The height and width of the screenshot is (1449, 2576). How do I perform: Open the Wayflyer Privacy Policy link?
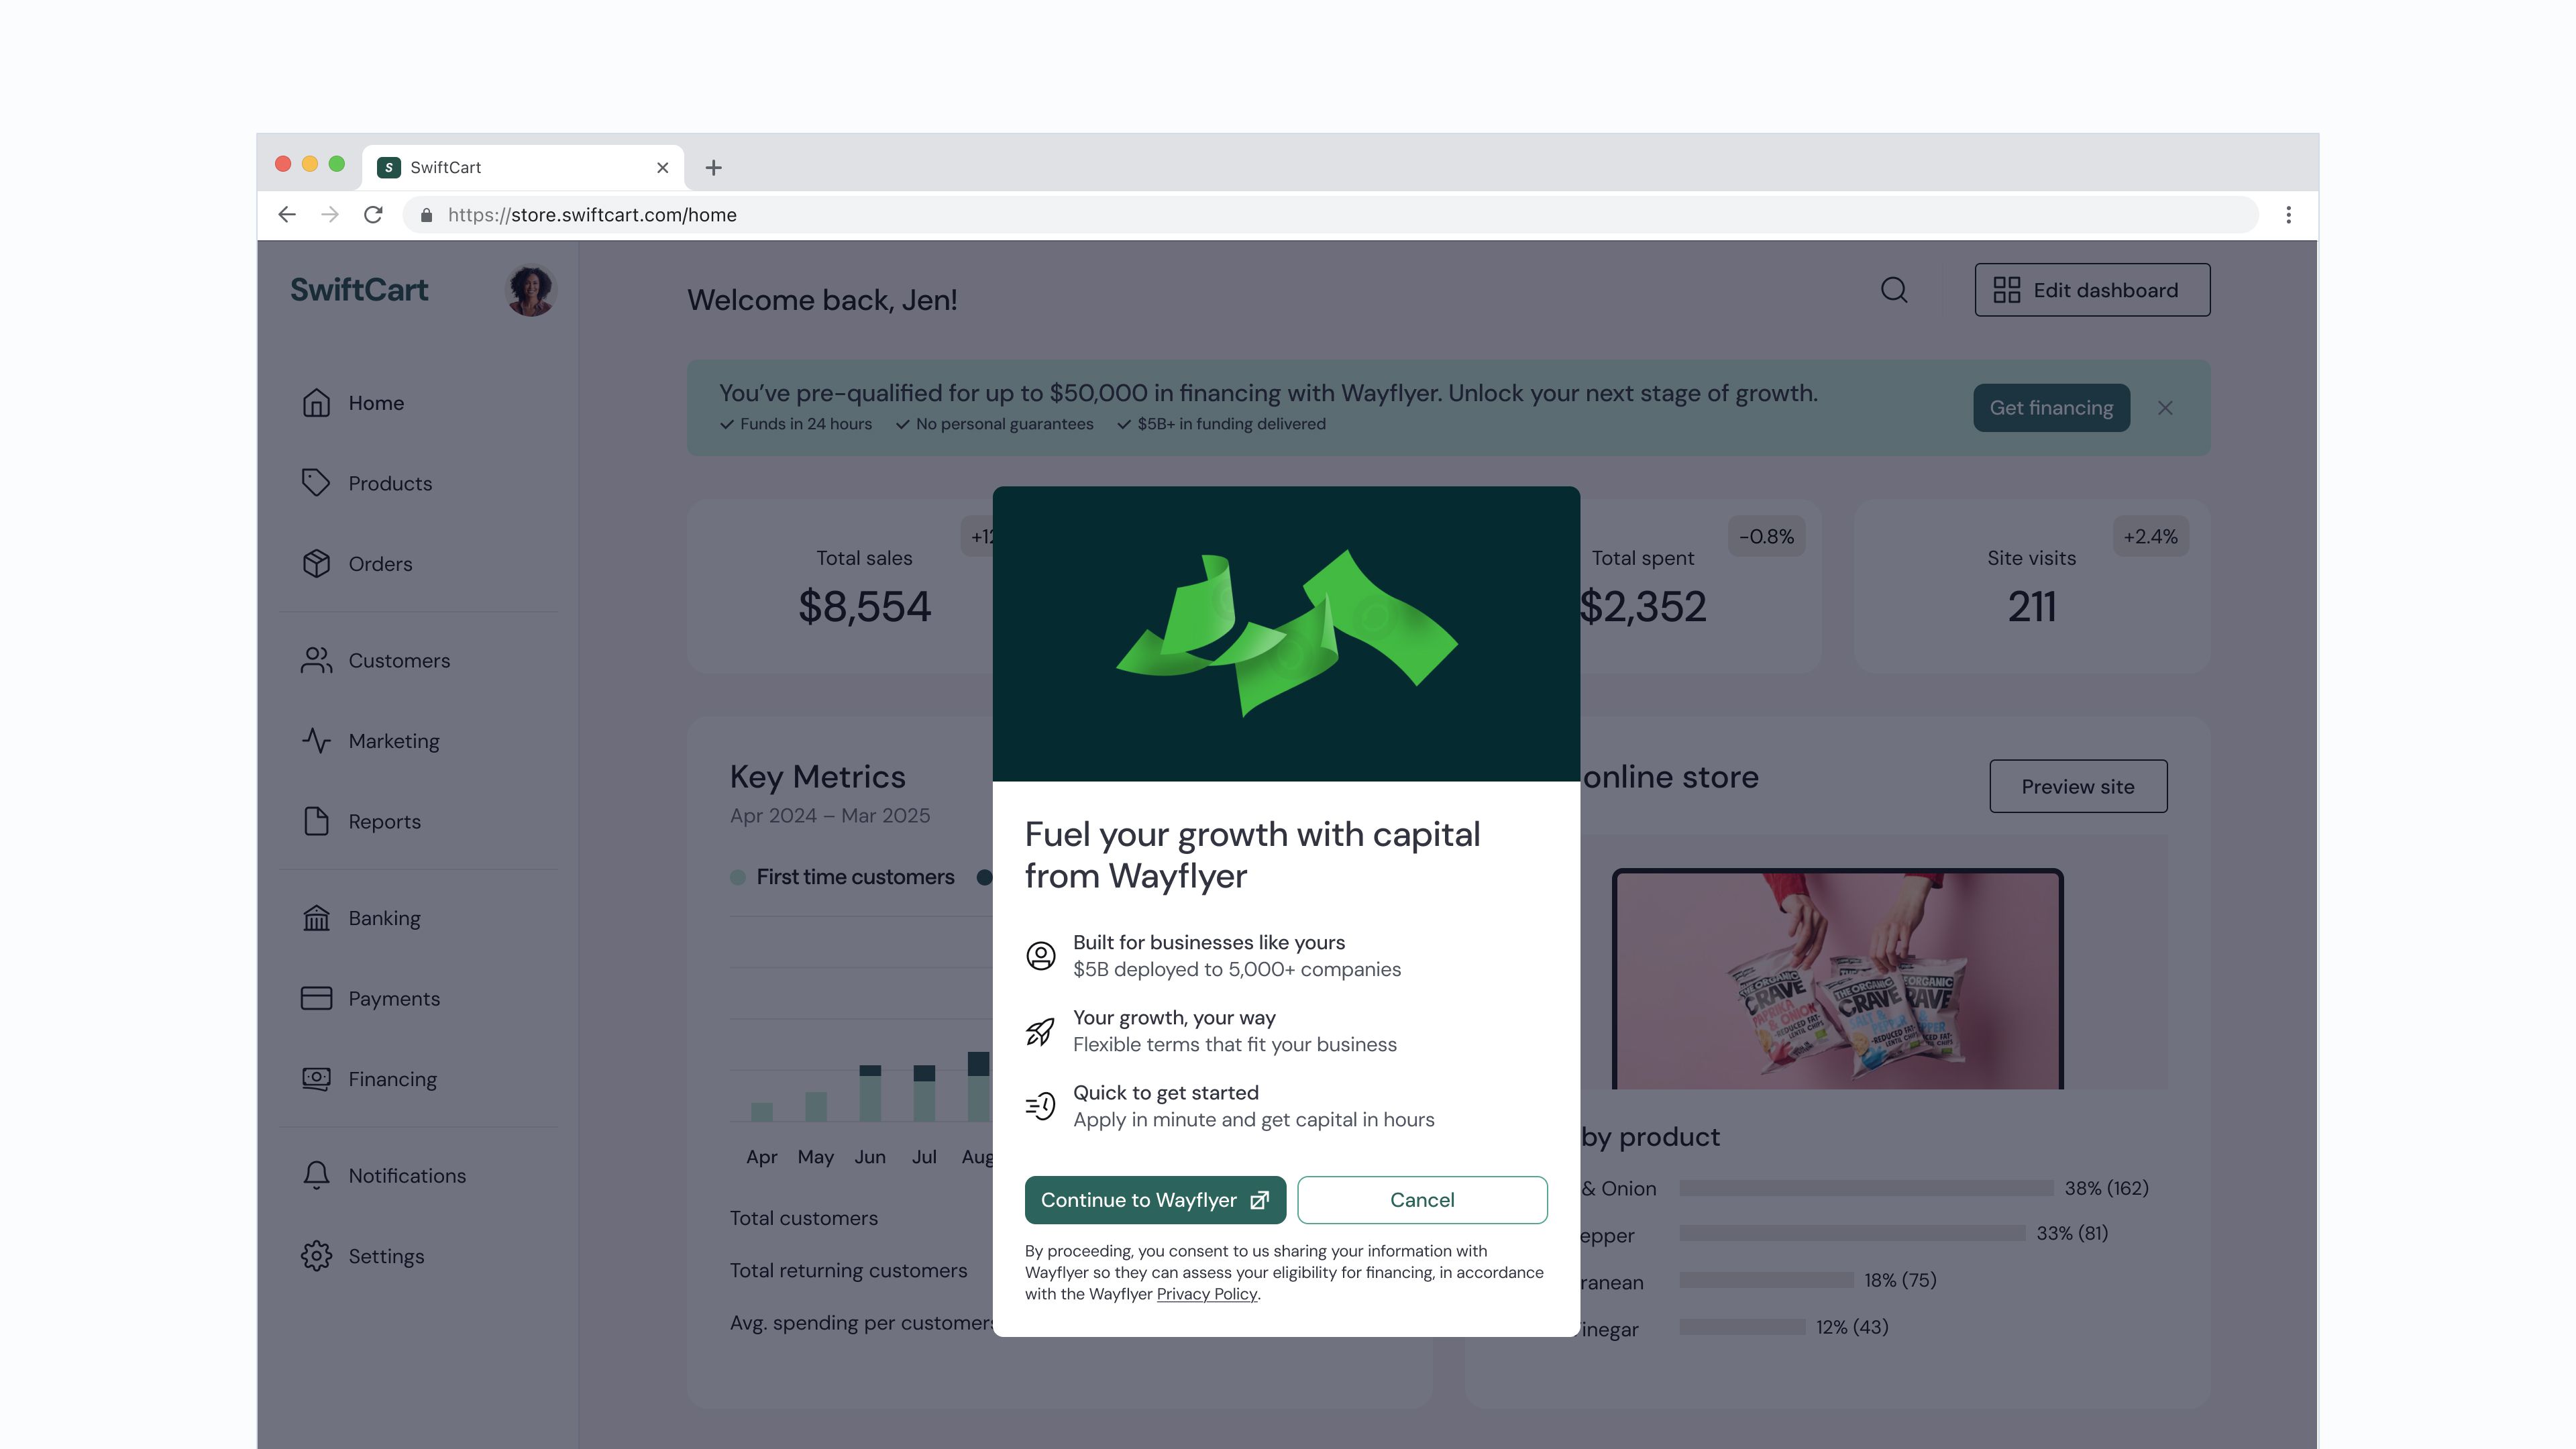[x=1206, y=1294]
